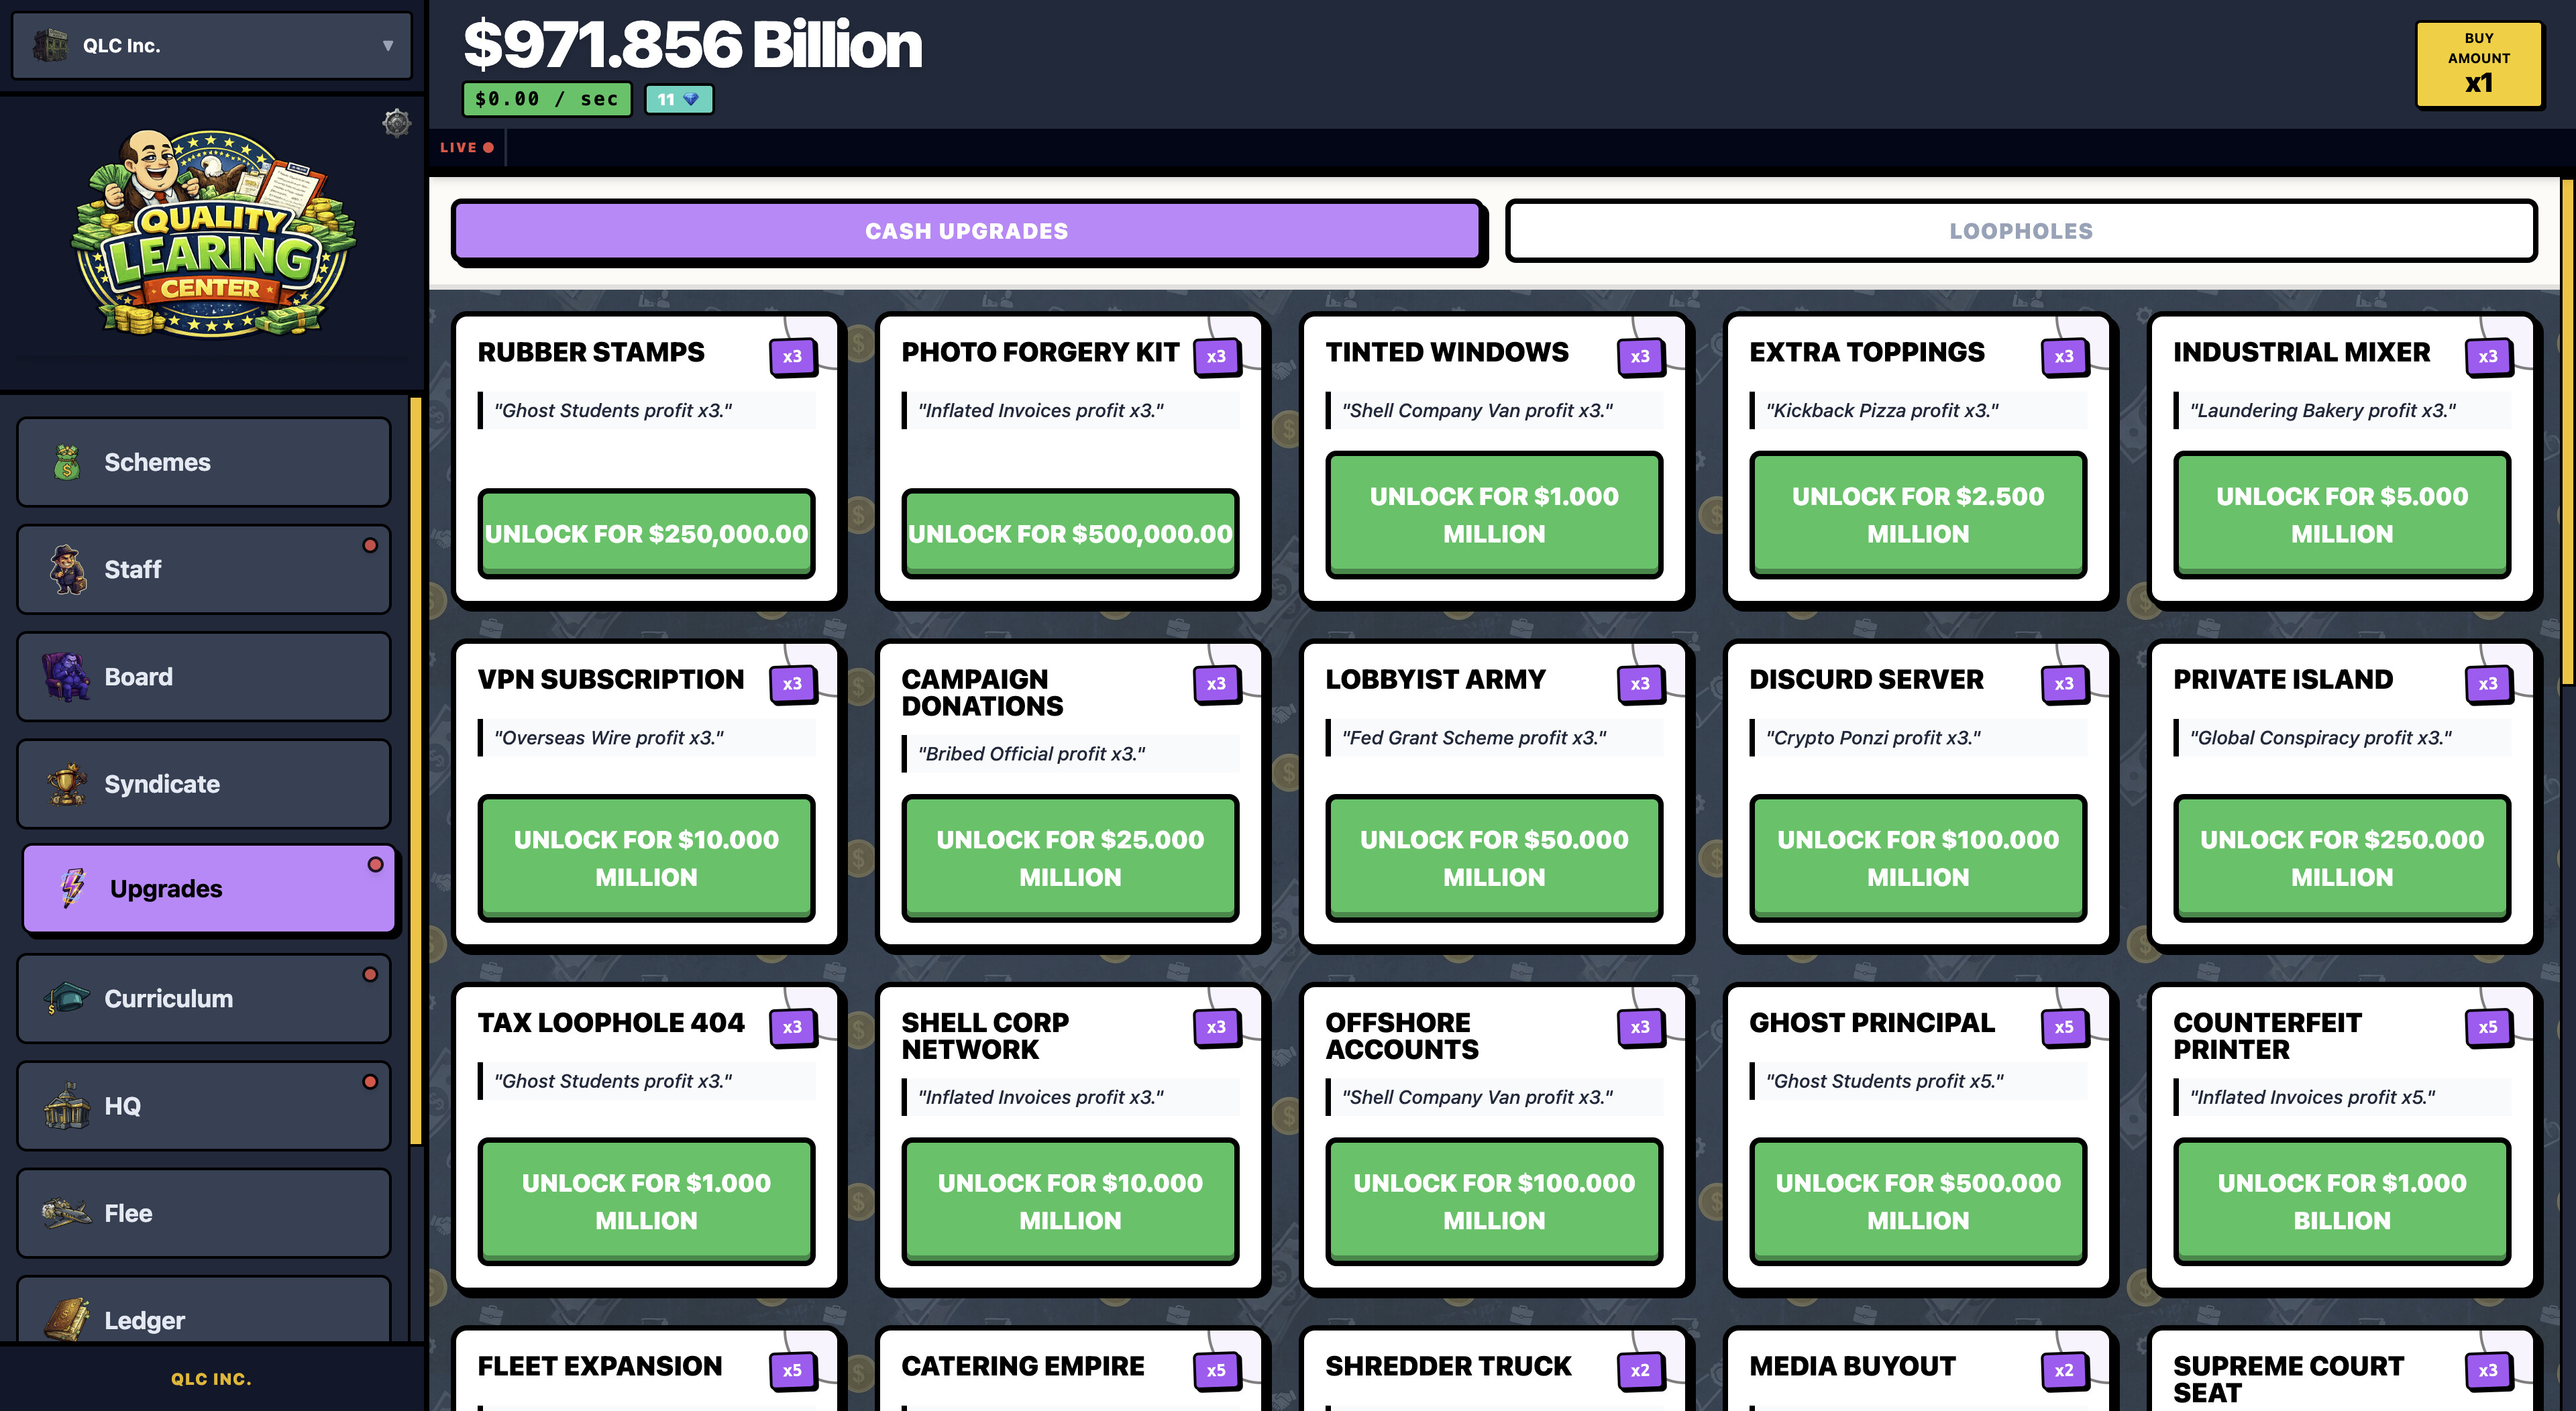Viewport: 2576px width, 1411px height.
Task: Click the Ledger book icon
Action: [x=67, y=1318]
